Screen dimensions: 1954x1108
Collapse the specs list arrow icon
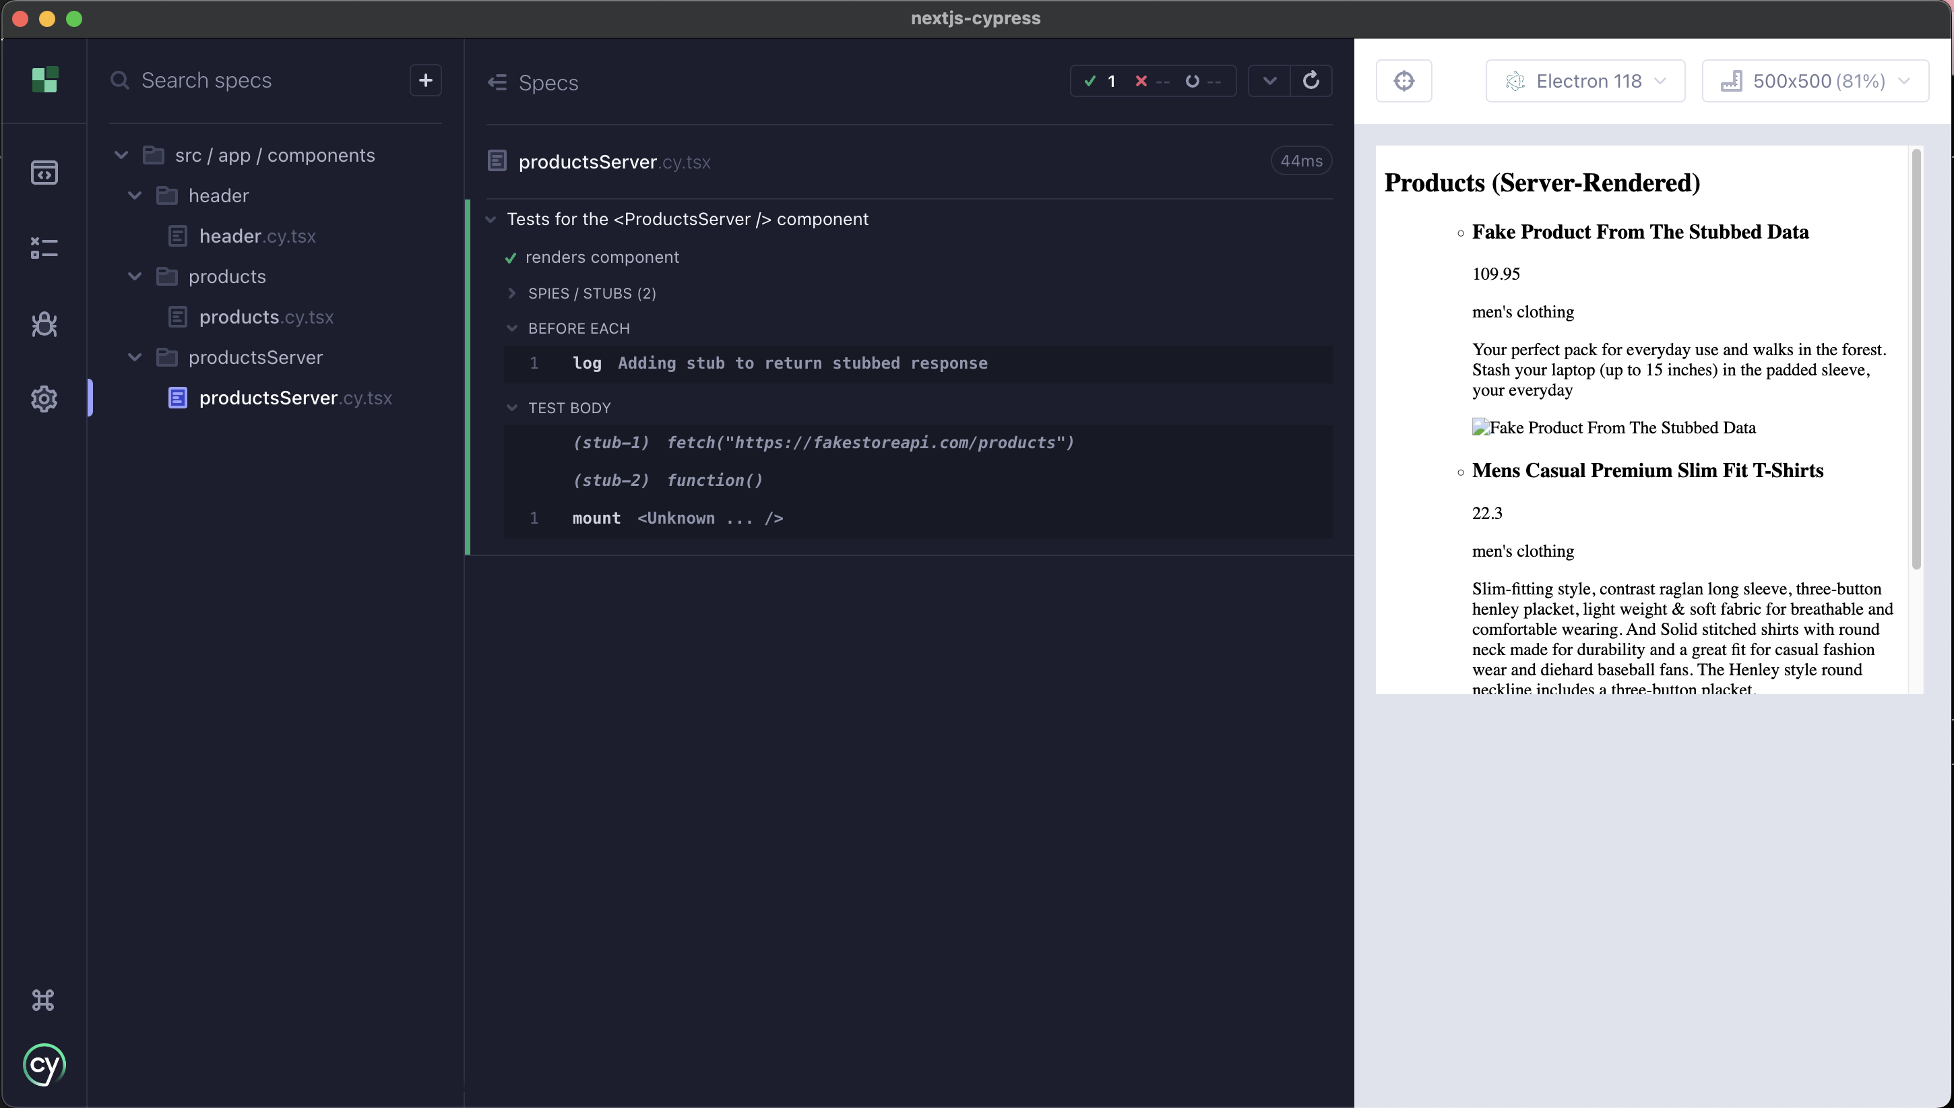coord(497,82)
